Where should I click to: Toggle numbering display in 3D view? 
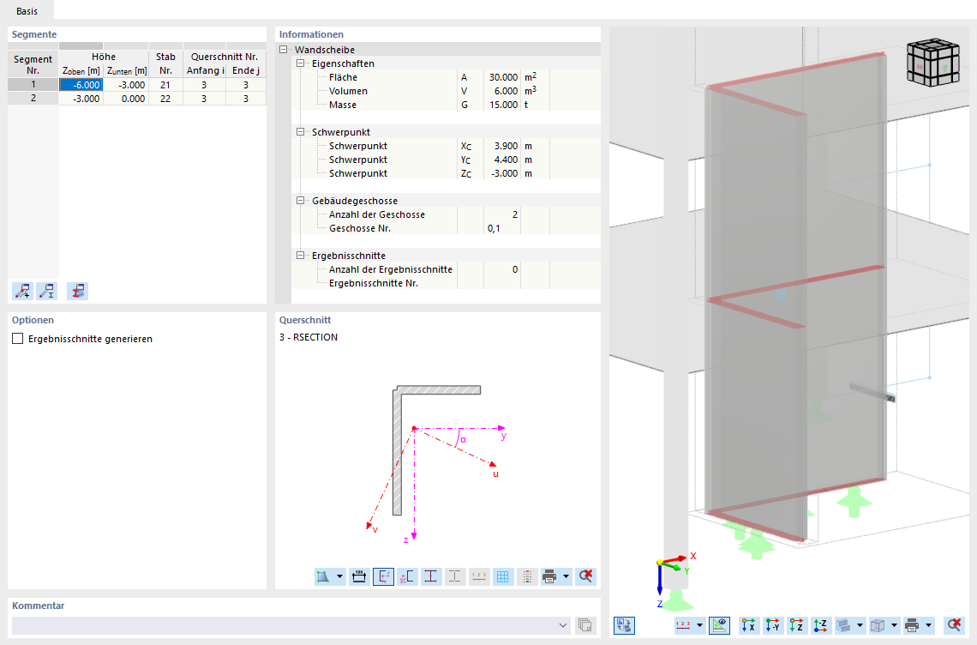click(684, 625)
